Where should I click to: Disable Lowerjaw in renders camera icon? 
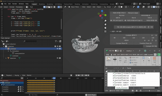(60, 49)
